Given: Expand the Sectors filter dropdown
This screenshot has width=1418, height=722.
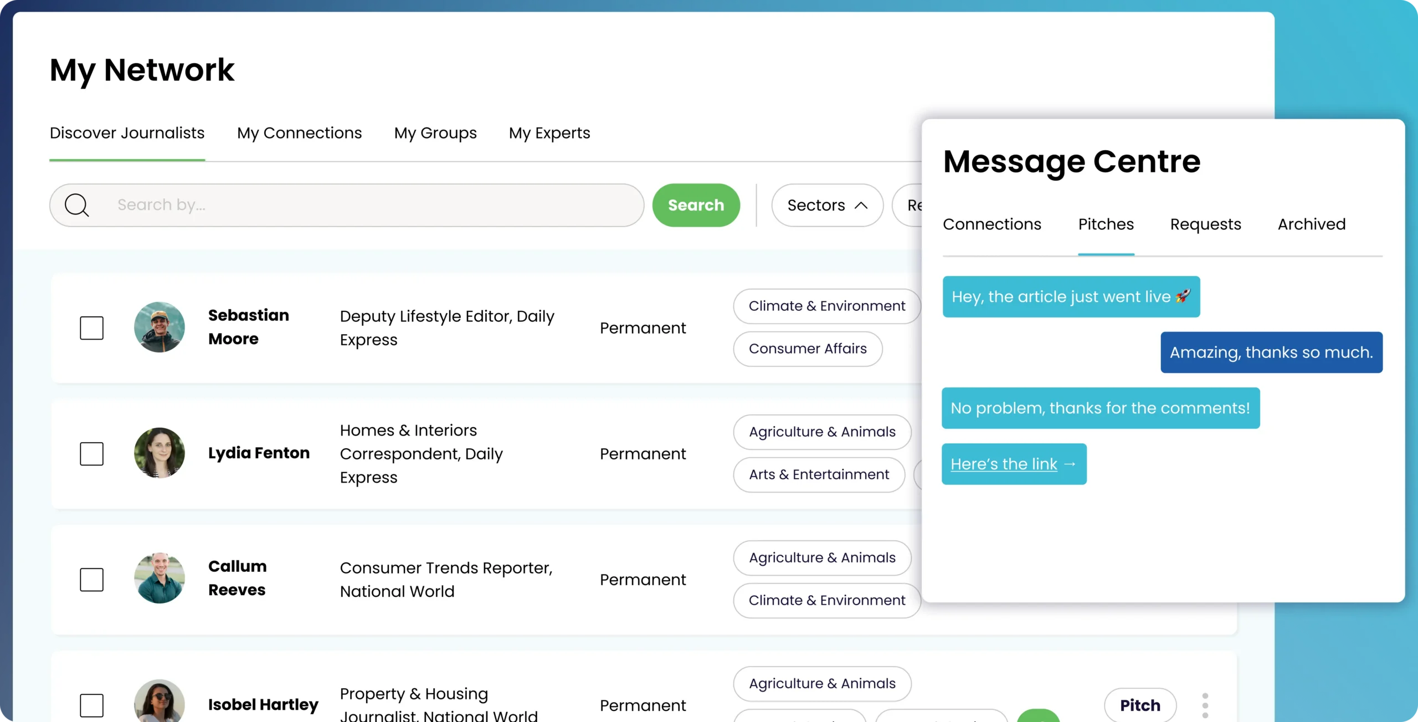Looking at the screenshot, I should click(816, 206).
